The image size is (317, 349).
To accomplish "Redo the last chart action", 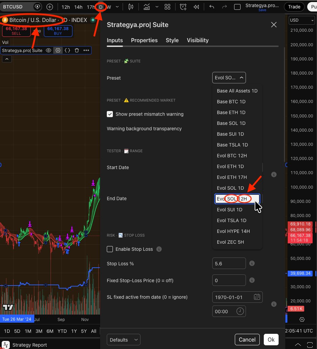I will pos(224,7).
